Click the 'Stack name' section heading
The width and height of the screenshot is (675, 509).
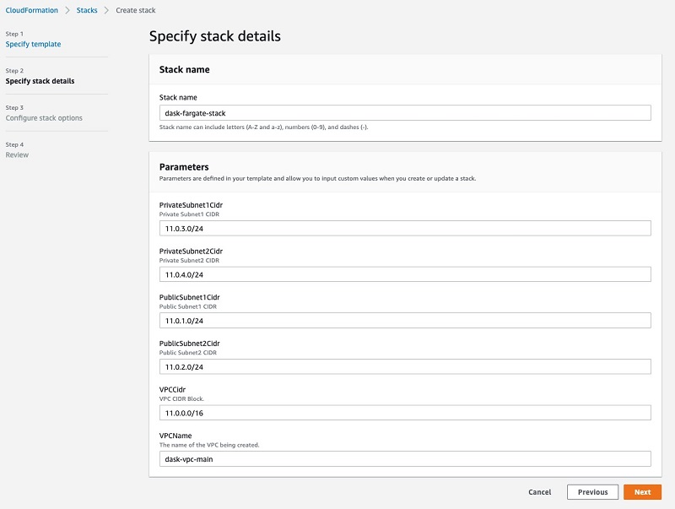pyautogui.click(x=184, y=69)
